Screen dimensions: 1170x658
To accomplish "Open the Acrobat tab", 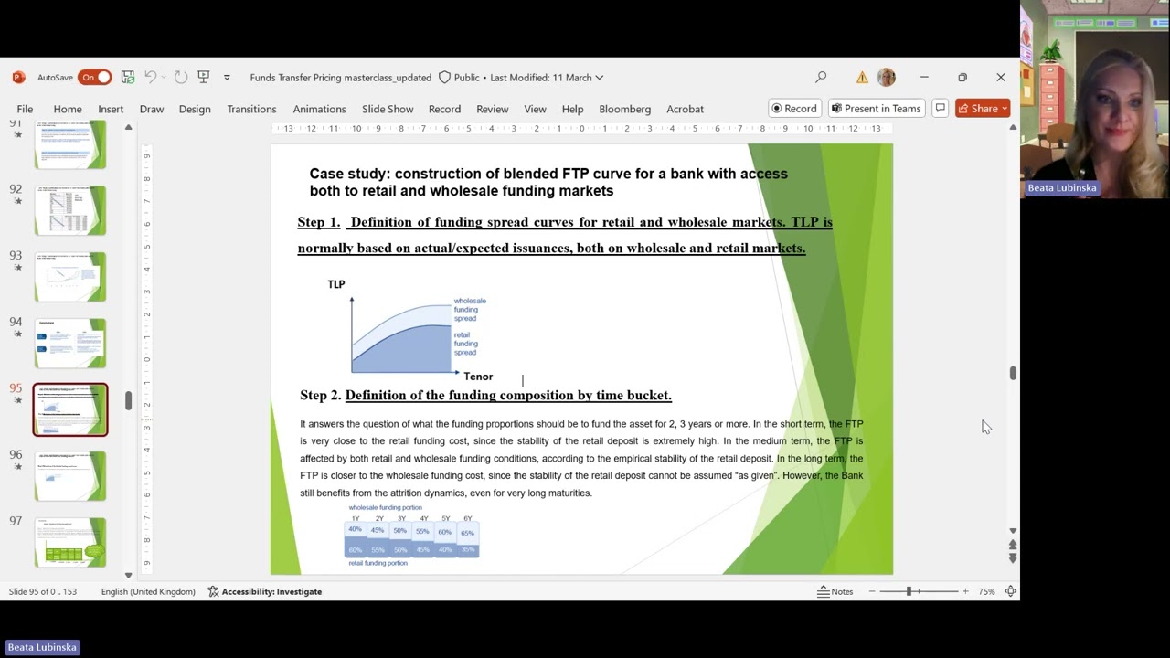I will coord(685,109).
